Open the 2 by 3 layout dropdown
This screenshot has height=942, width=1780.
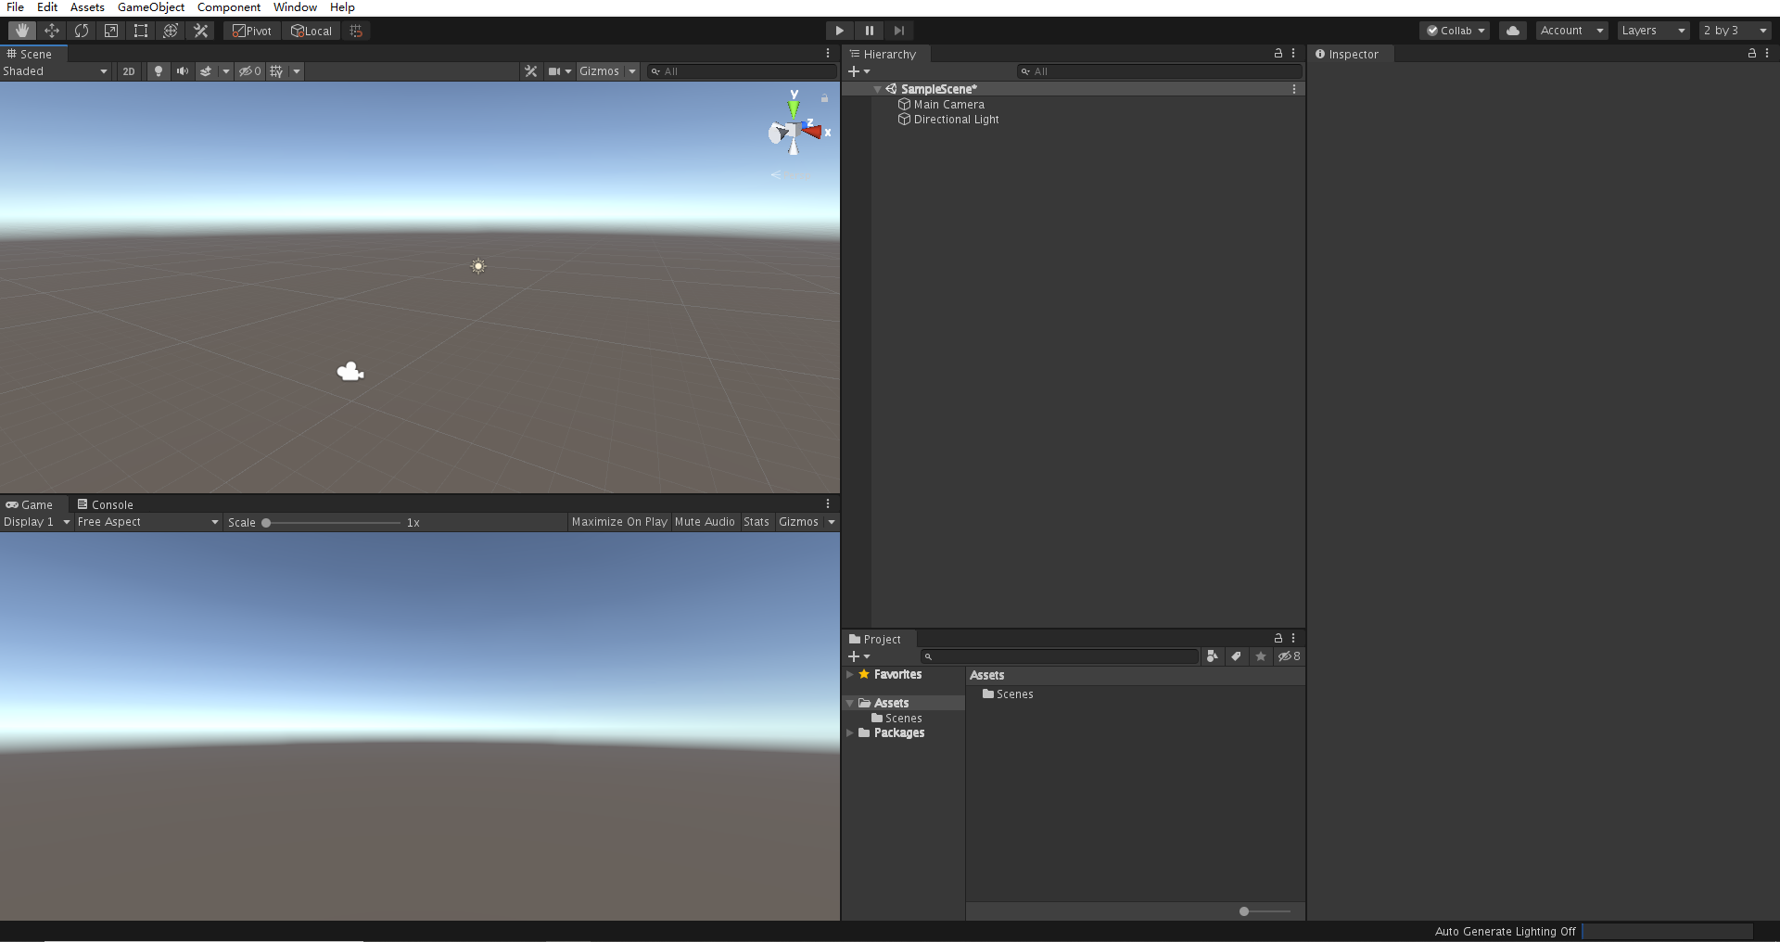coord(1735,31)
